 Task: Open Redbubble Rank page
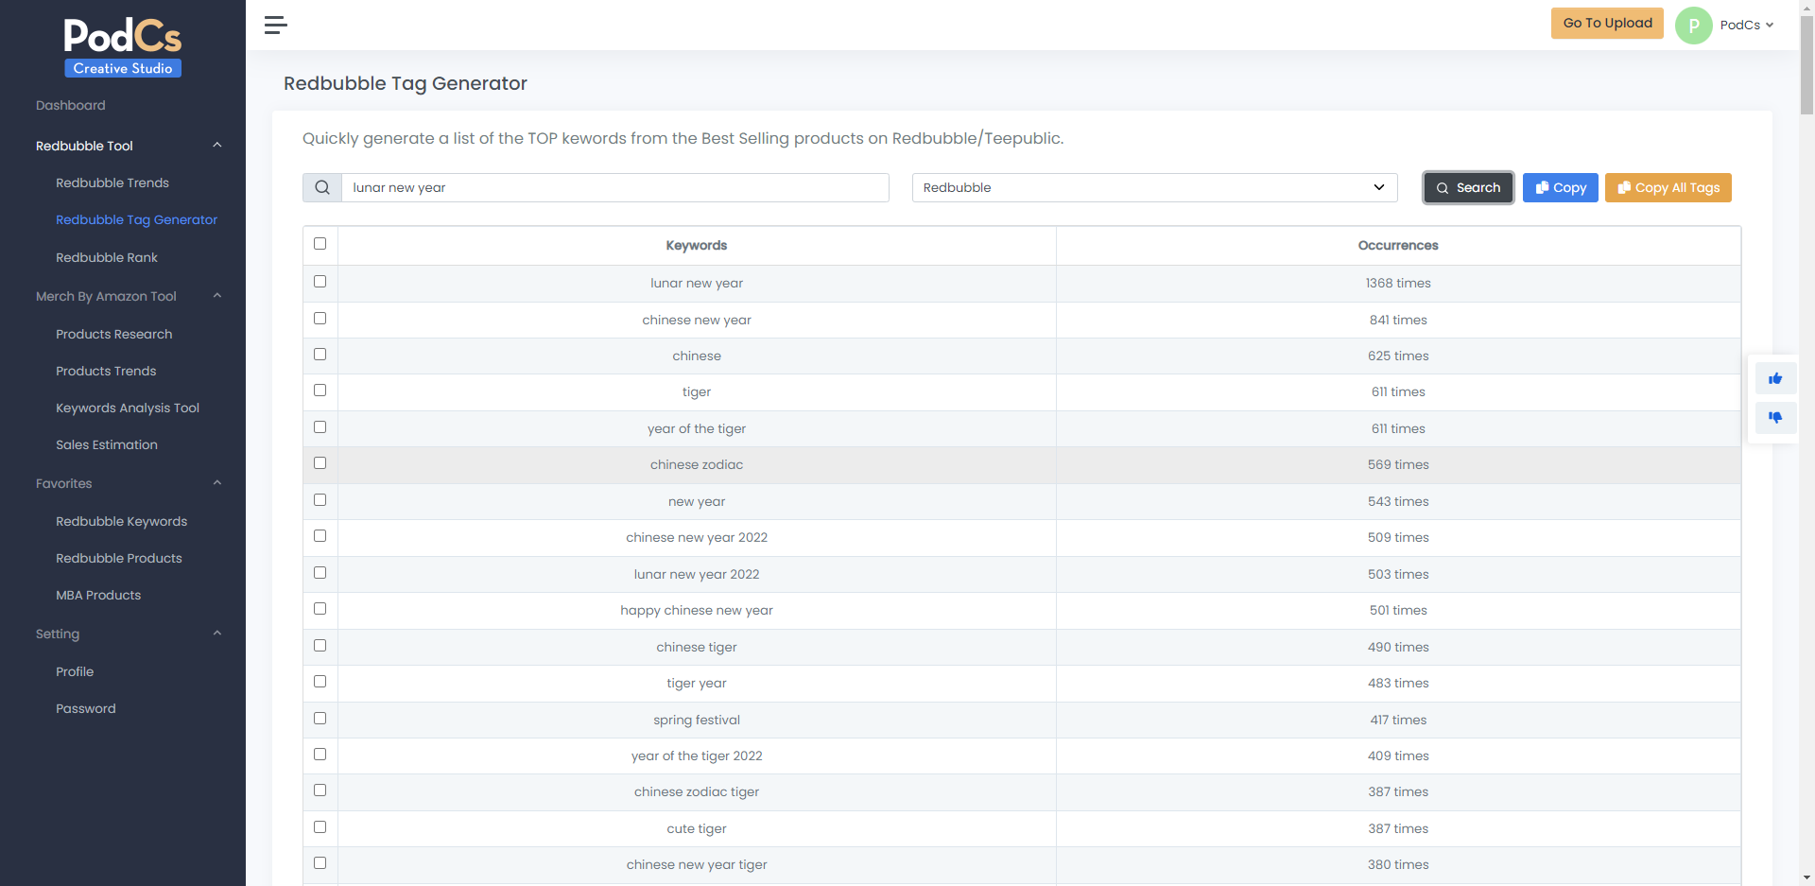tap(107, 257)
